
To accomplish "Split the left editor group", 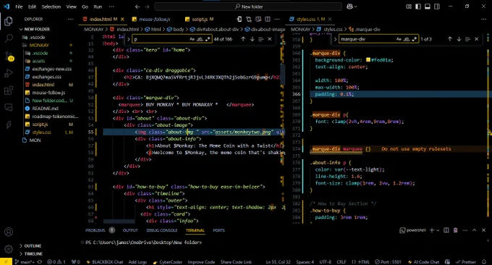I will [268, 19].
